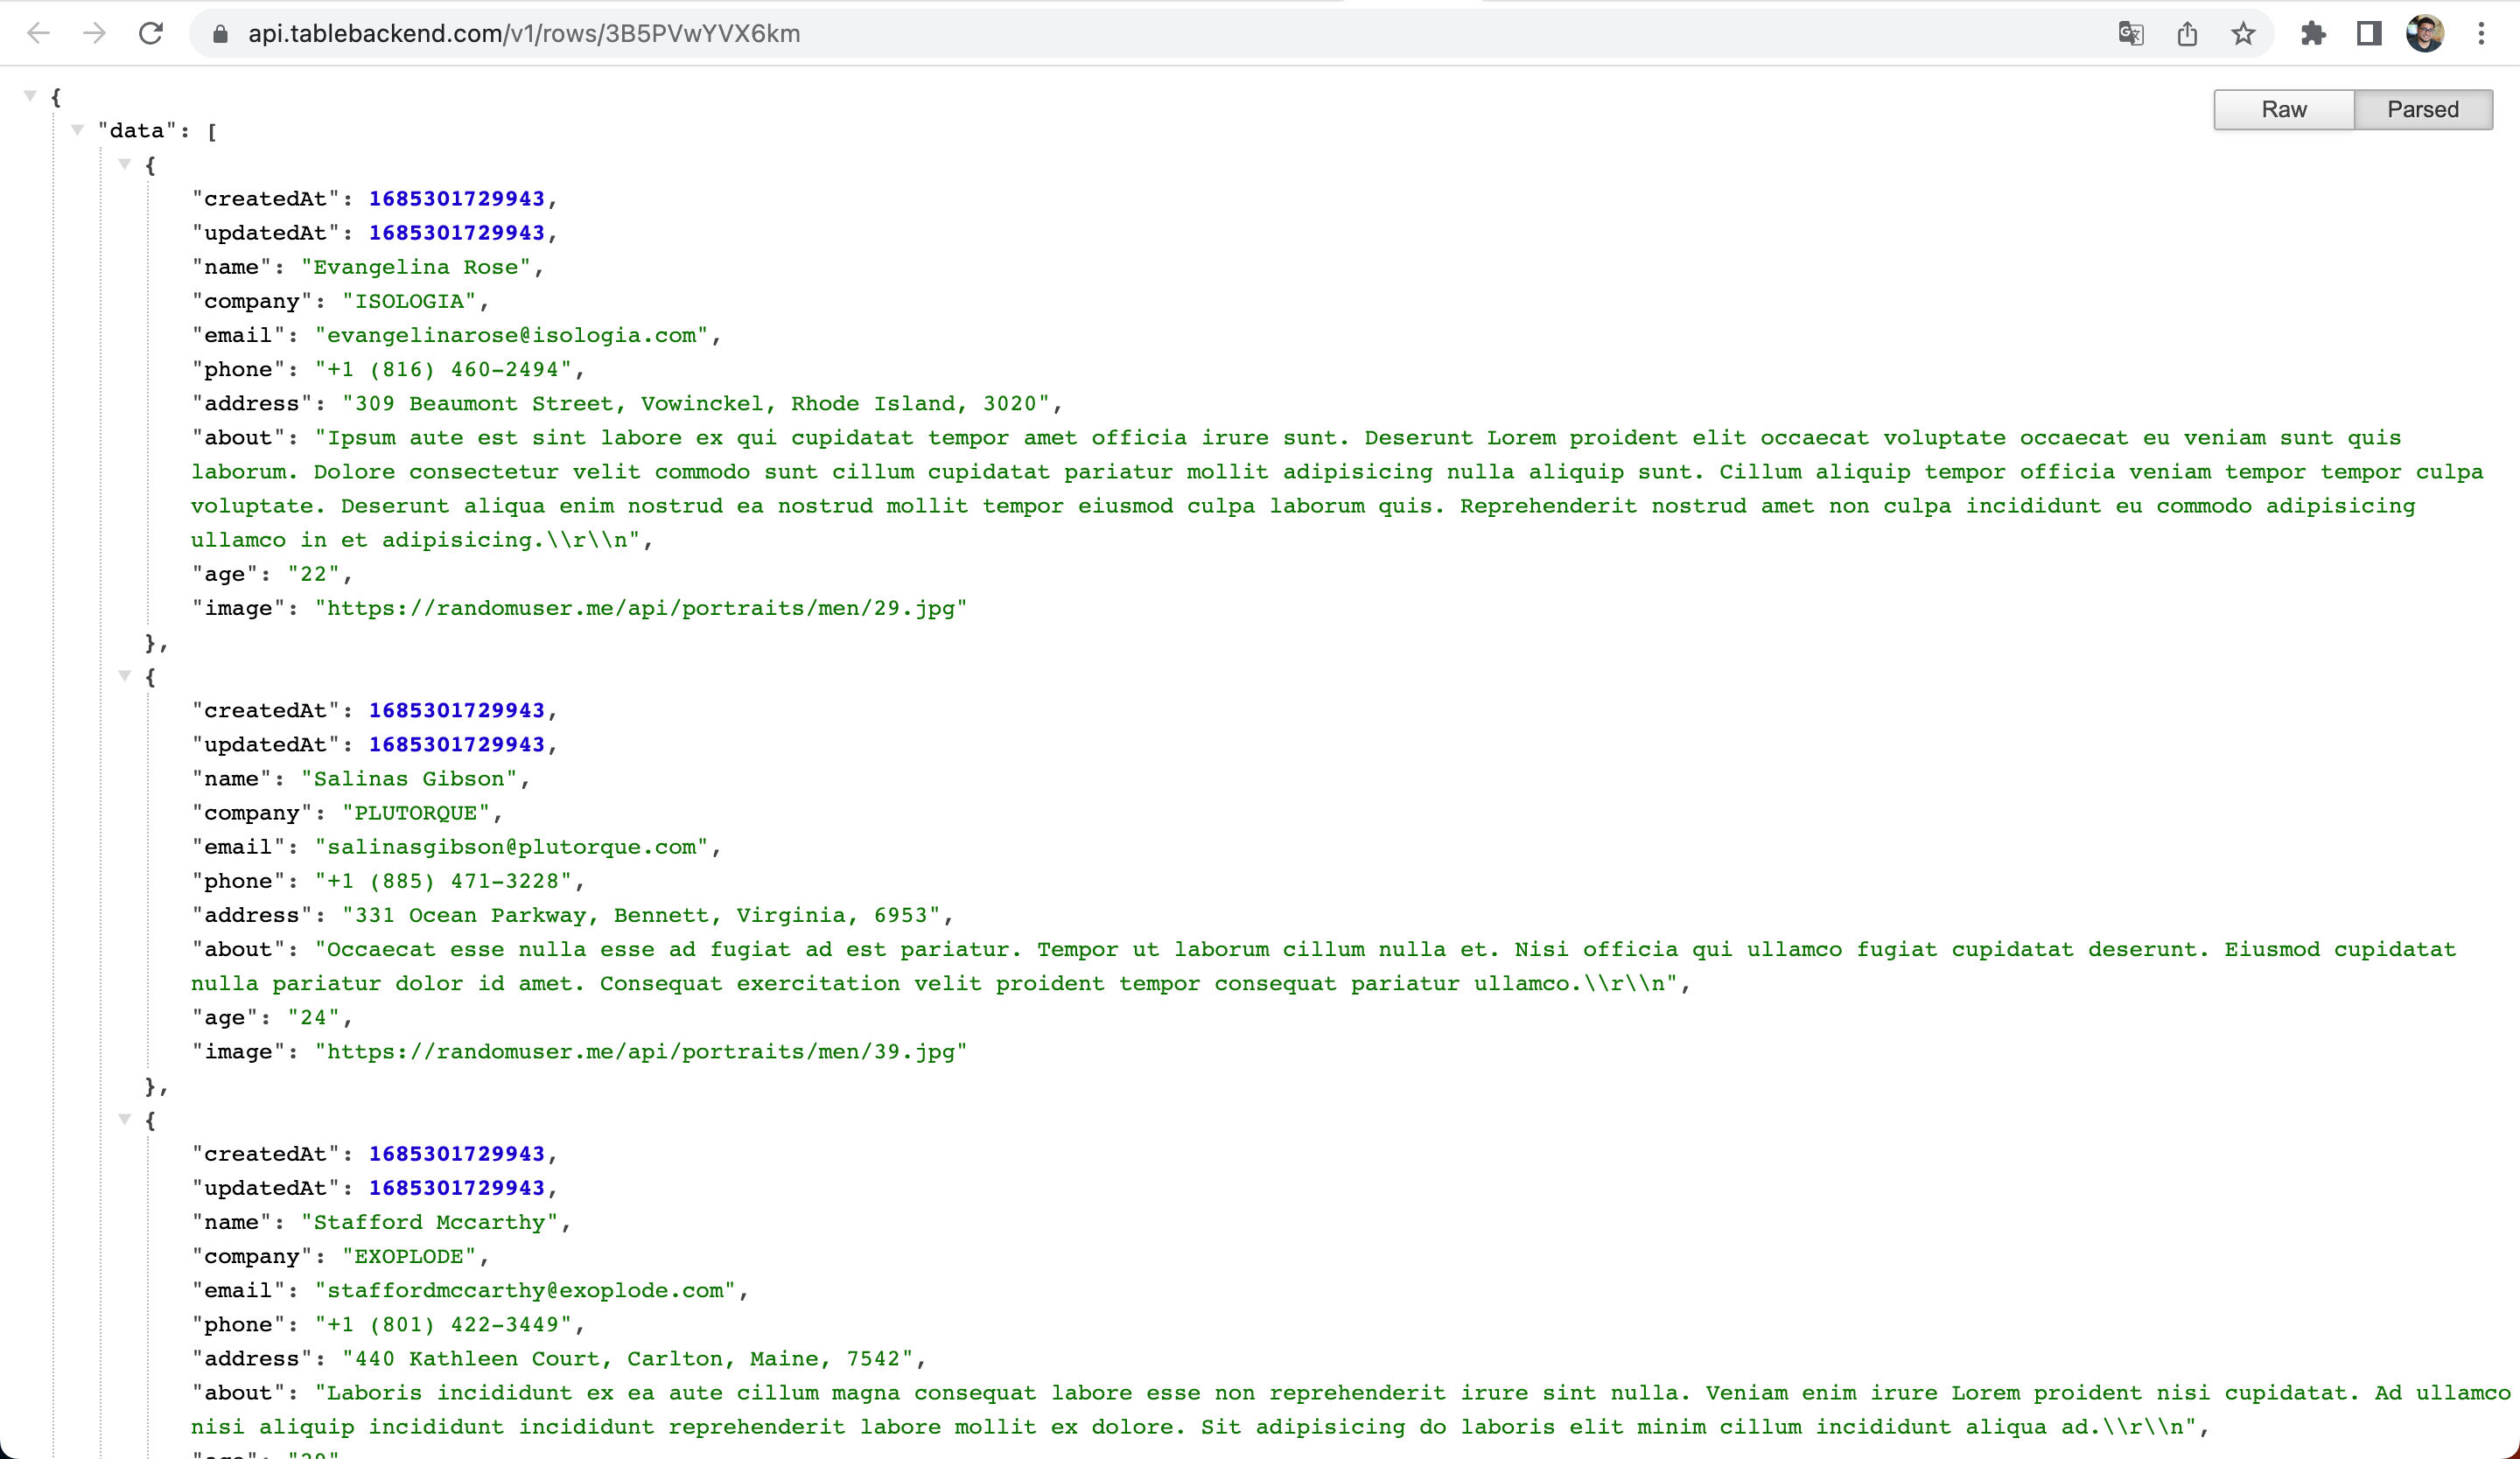This screenshot has height=1459, width=2520.
Task: Click age value "22"
Action: coord(314,574)
